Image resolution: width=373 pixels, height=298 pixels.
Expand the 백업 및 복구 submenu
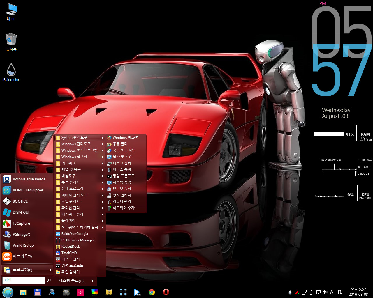coord(80,170)
